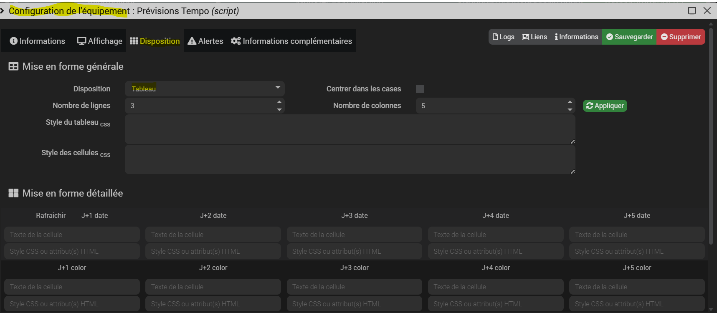Select the Informations tab with info circle
Image resolution: width=717 pixels, height=313 pixels.
(x=38, y=41)
